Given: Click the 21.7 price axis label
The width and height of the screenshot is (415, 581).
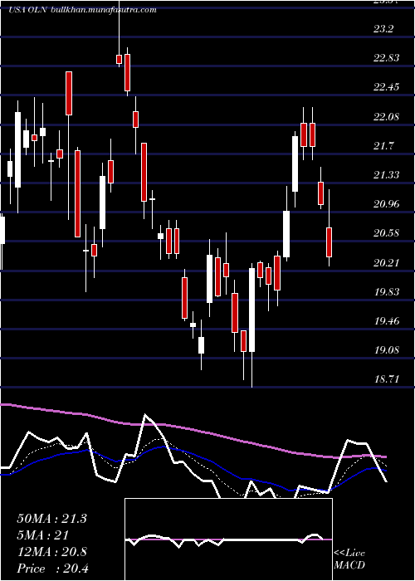Looking at the screenshot, I should (383, 145).
